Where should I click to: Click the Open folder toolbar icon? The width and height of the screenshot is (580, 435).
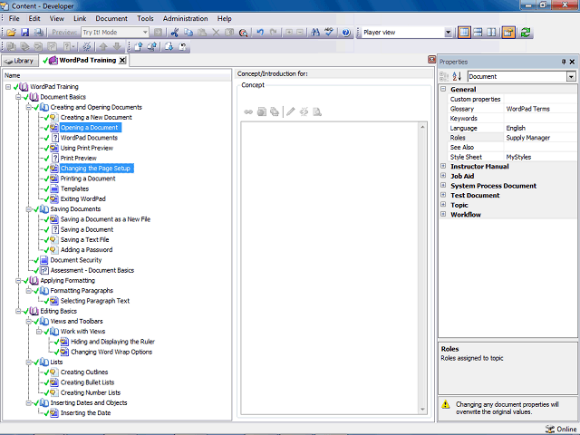pos(11,33)
